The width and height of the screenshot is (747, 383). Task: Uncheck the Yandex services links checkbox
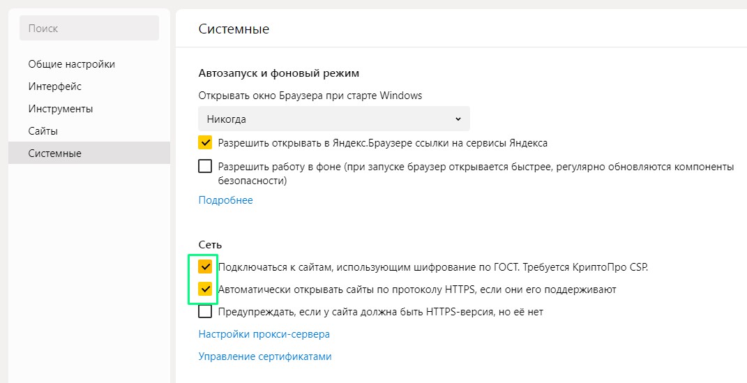click(x=205, y=143)
